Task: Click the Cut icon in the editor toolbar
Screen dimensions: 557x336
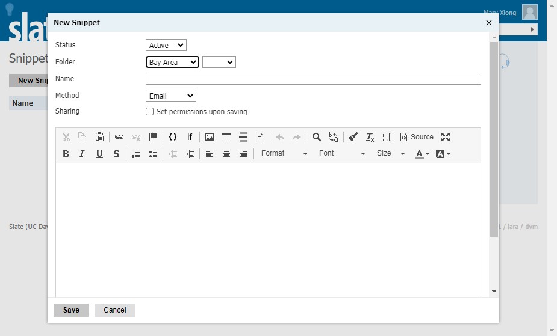Action: (x=66, y=137)
